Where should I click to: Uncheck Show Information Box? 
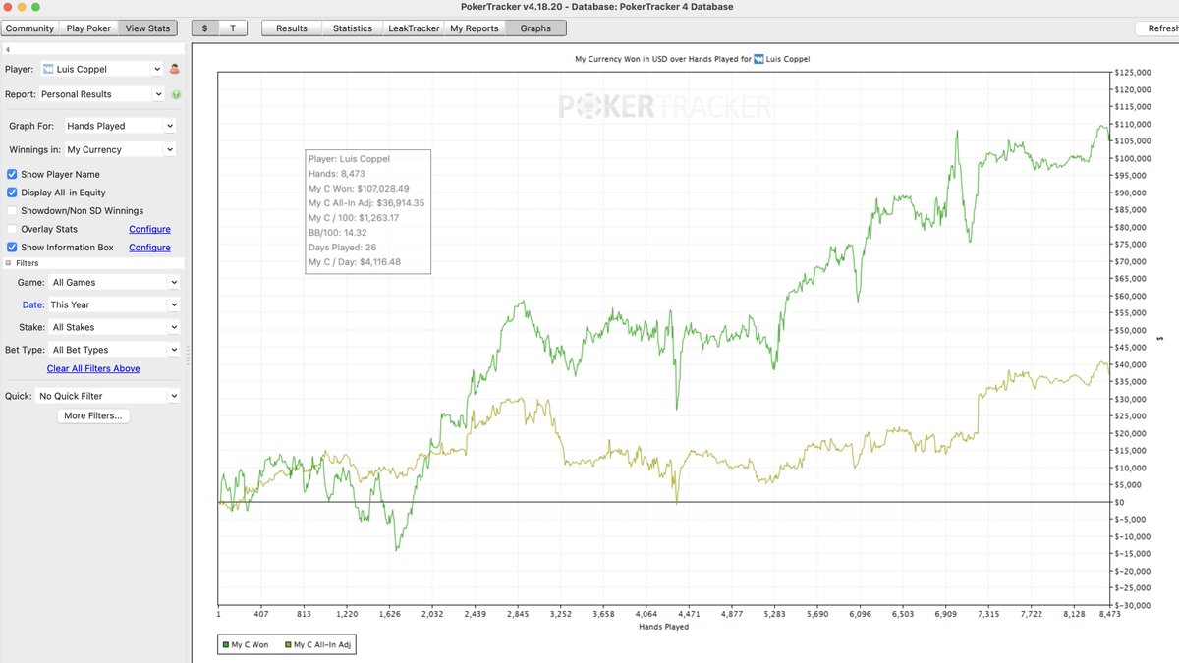[x=12, y=248]
